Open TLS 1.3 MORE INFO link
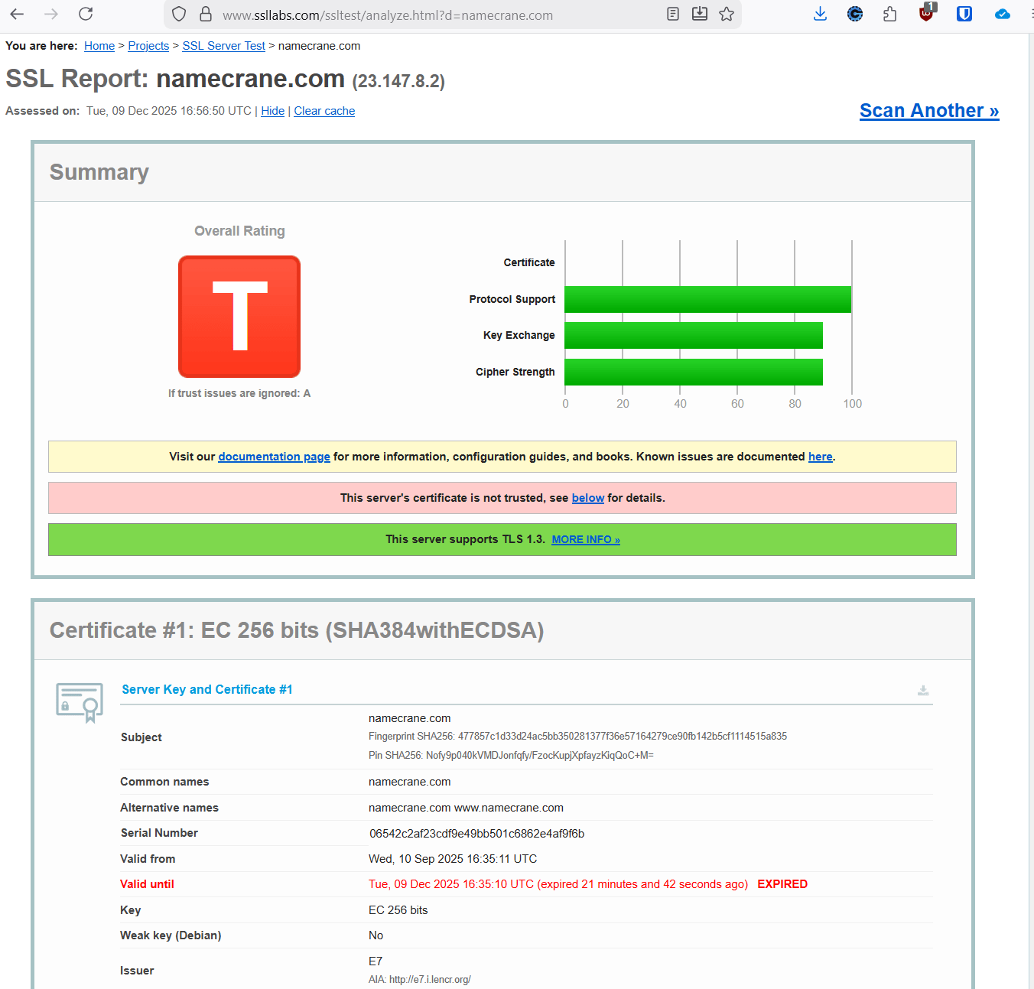 click(x=586, y=539)
